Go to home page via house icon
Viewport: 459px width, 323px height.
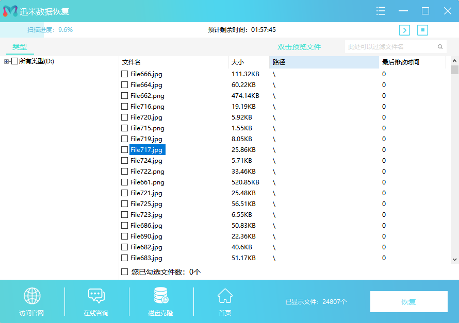tap(225, 296)
